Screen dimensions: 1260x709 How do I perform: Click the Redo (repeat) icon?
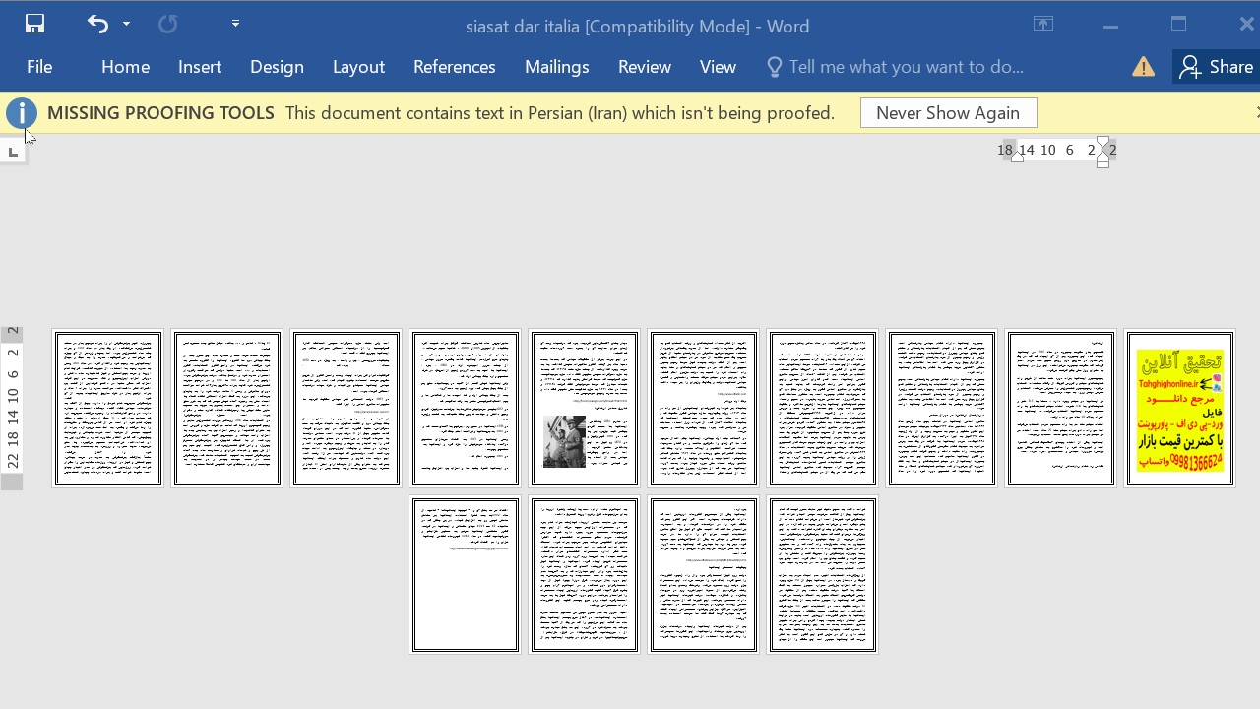(x=168, y=24)
